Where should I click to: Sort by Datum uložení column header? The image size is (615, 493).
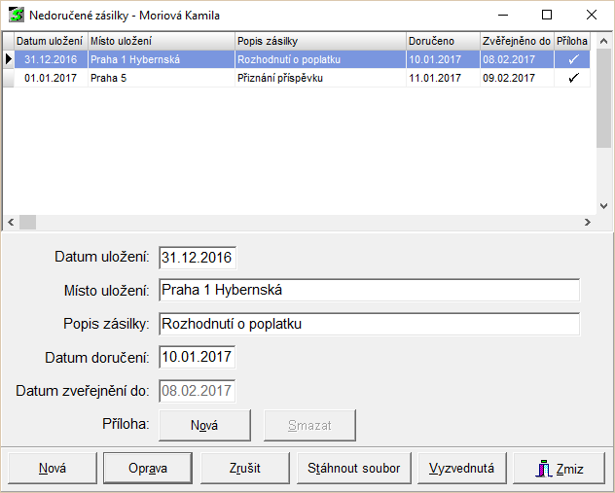click(50, 41)
